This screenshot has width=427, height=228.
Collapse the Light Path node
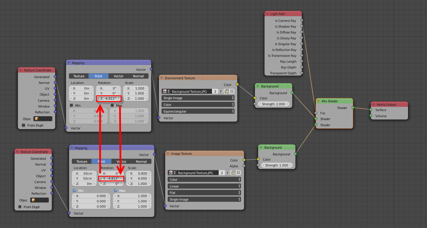(x=267, y=14)
